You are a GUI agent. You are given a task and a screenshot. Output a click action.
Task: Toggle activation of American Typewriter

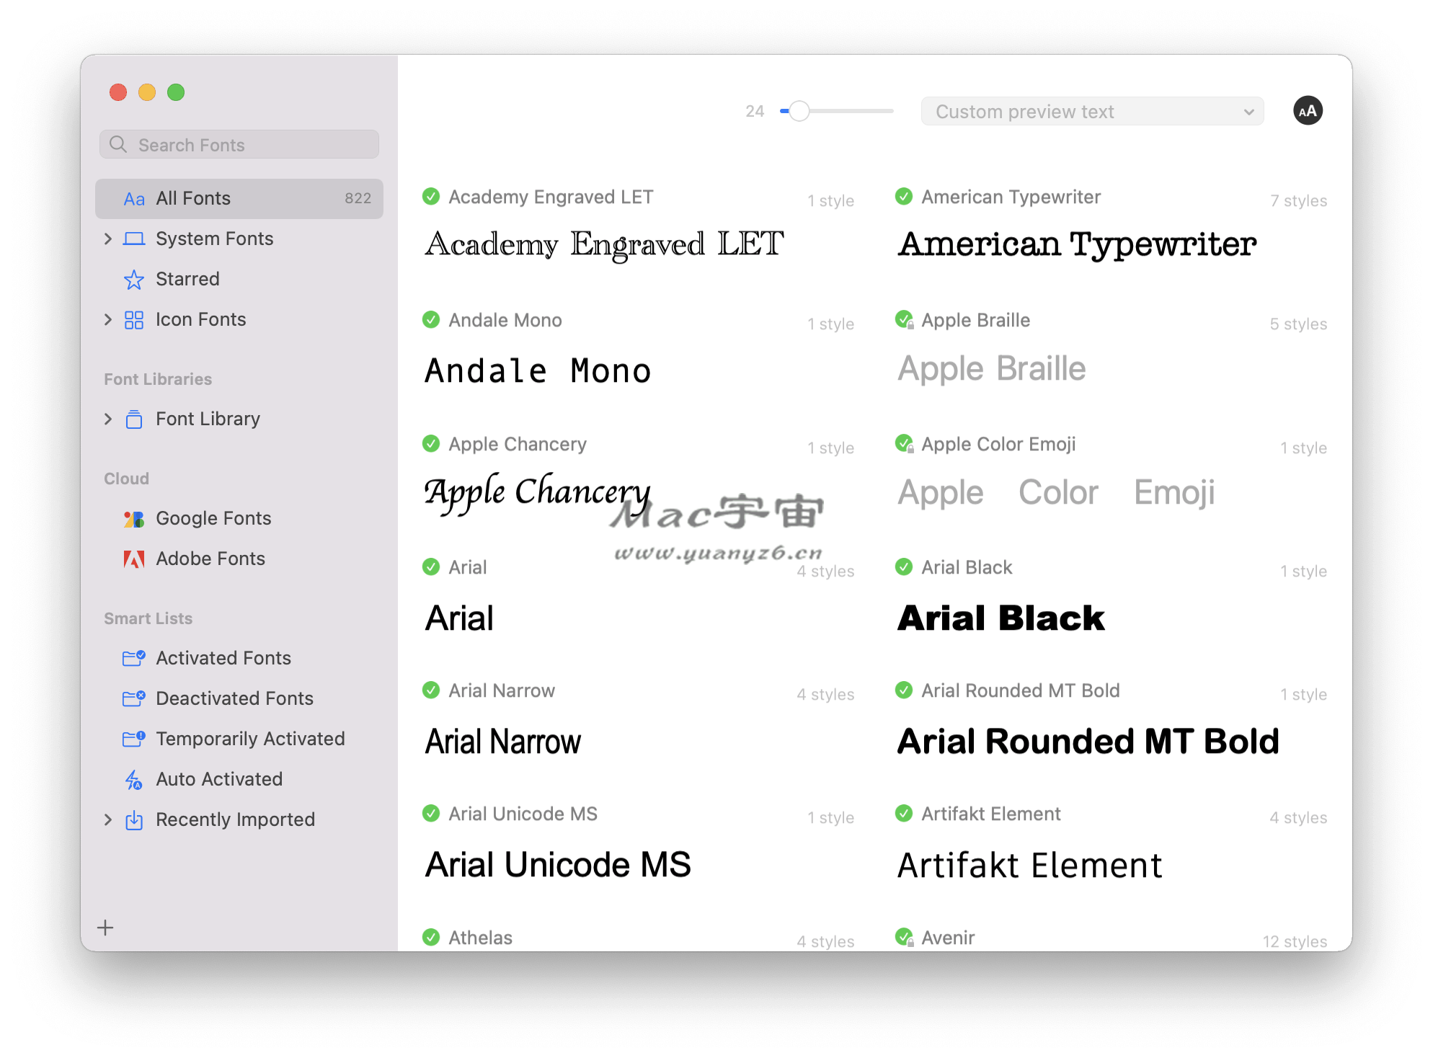coord(904,196)
